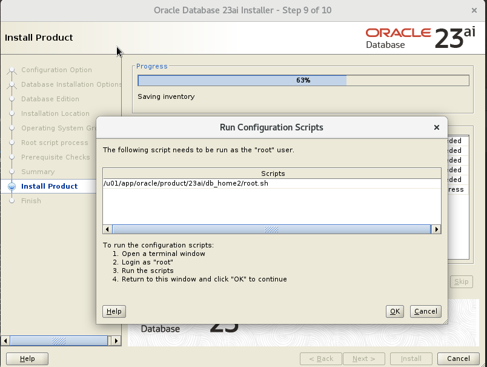The width and height of the screenshot is (487, 367).
Task: Select the root.sh script row
Action: 272,183
